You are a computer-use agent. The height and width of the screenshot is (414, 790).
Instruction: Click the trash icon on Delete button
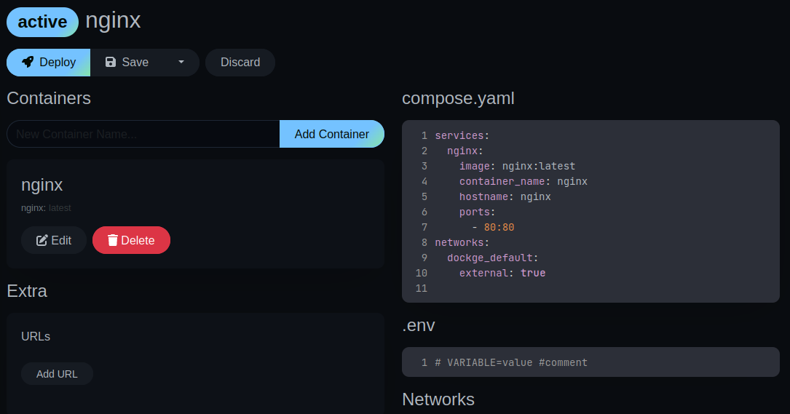click(x=112, y=240)
